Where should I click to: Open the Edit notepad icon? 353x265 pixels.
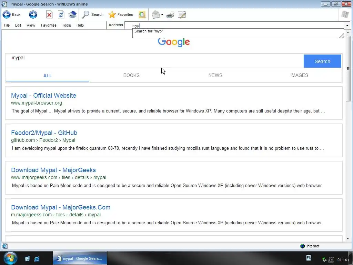point(182,14)
